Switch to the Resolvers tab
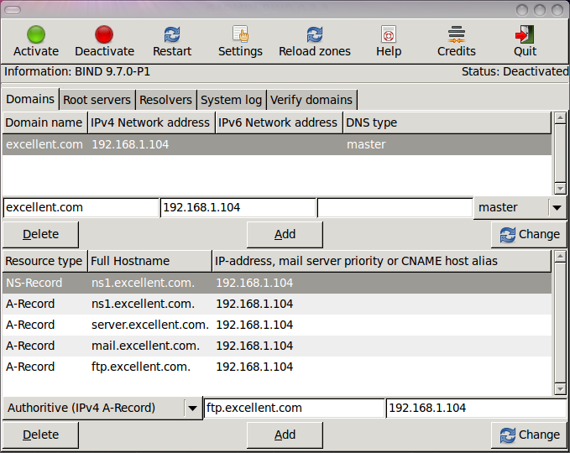Viewport: 570px width, 453px height. click(x=165, y=100)
